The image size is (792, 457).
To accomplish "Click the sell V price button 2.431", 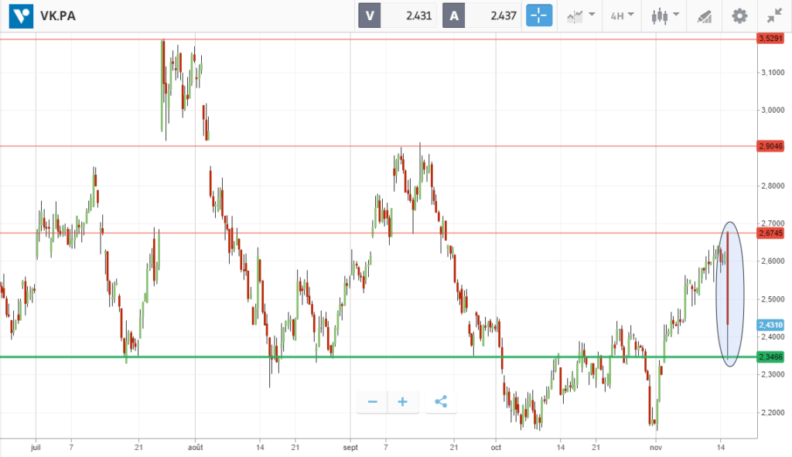I will (398, 15).
